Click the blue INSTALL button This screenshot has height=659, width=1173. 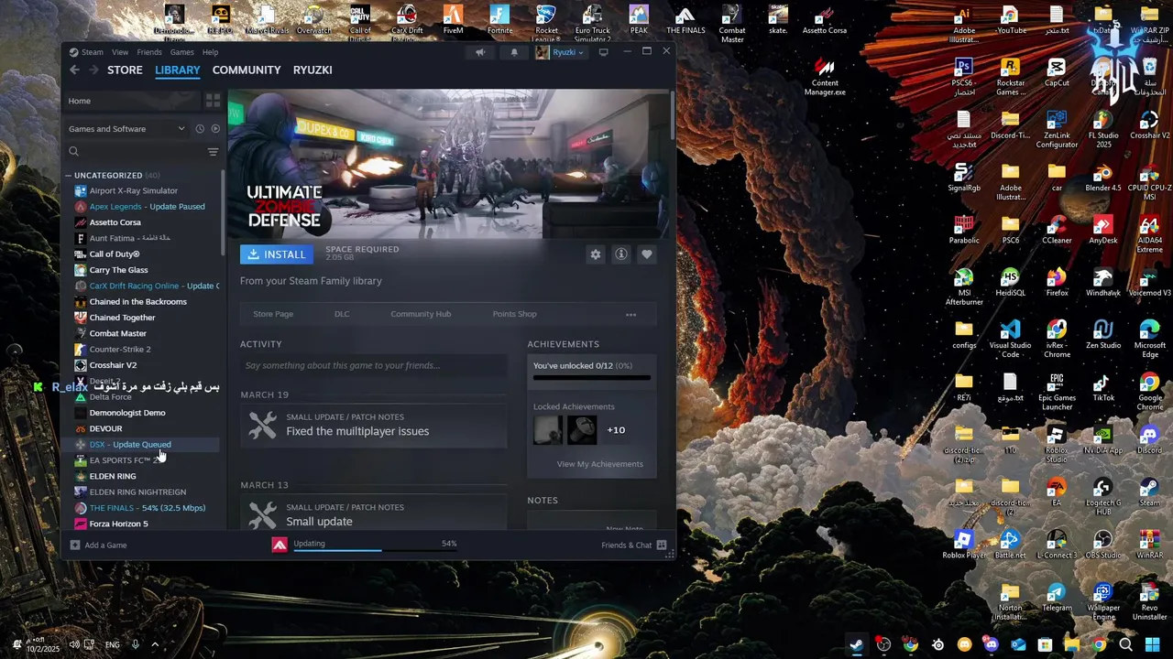click(x=277, y=254)
